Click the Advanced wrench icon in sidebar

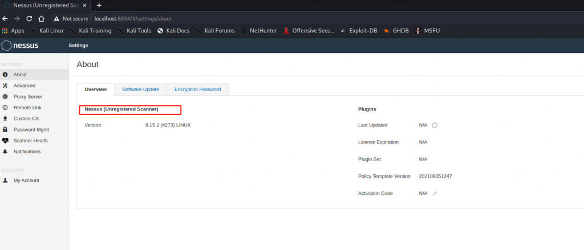(x=5, y=85)
